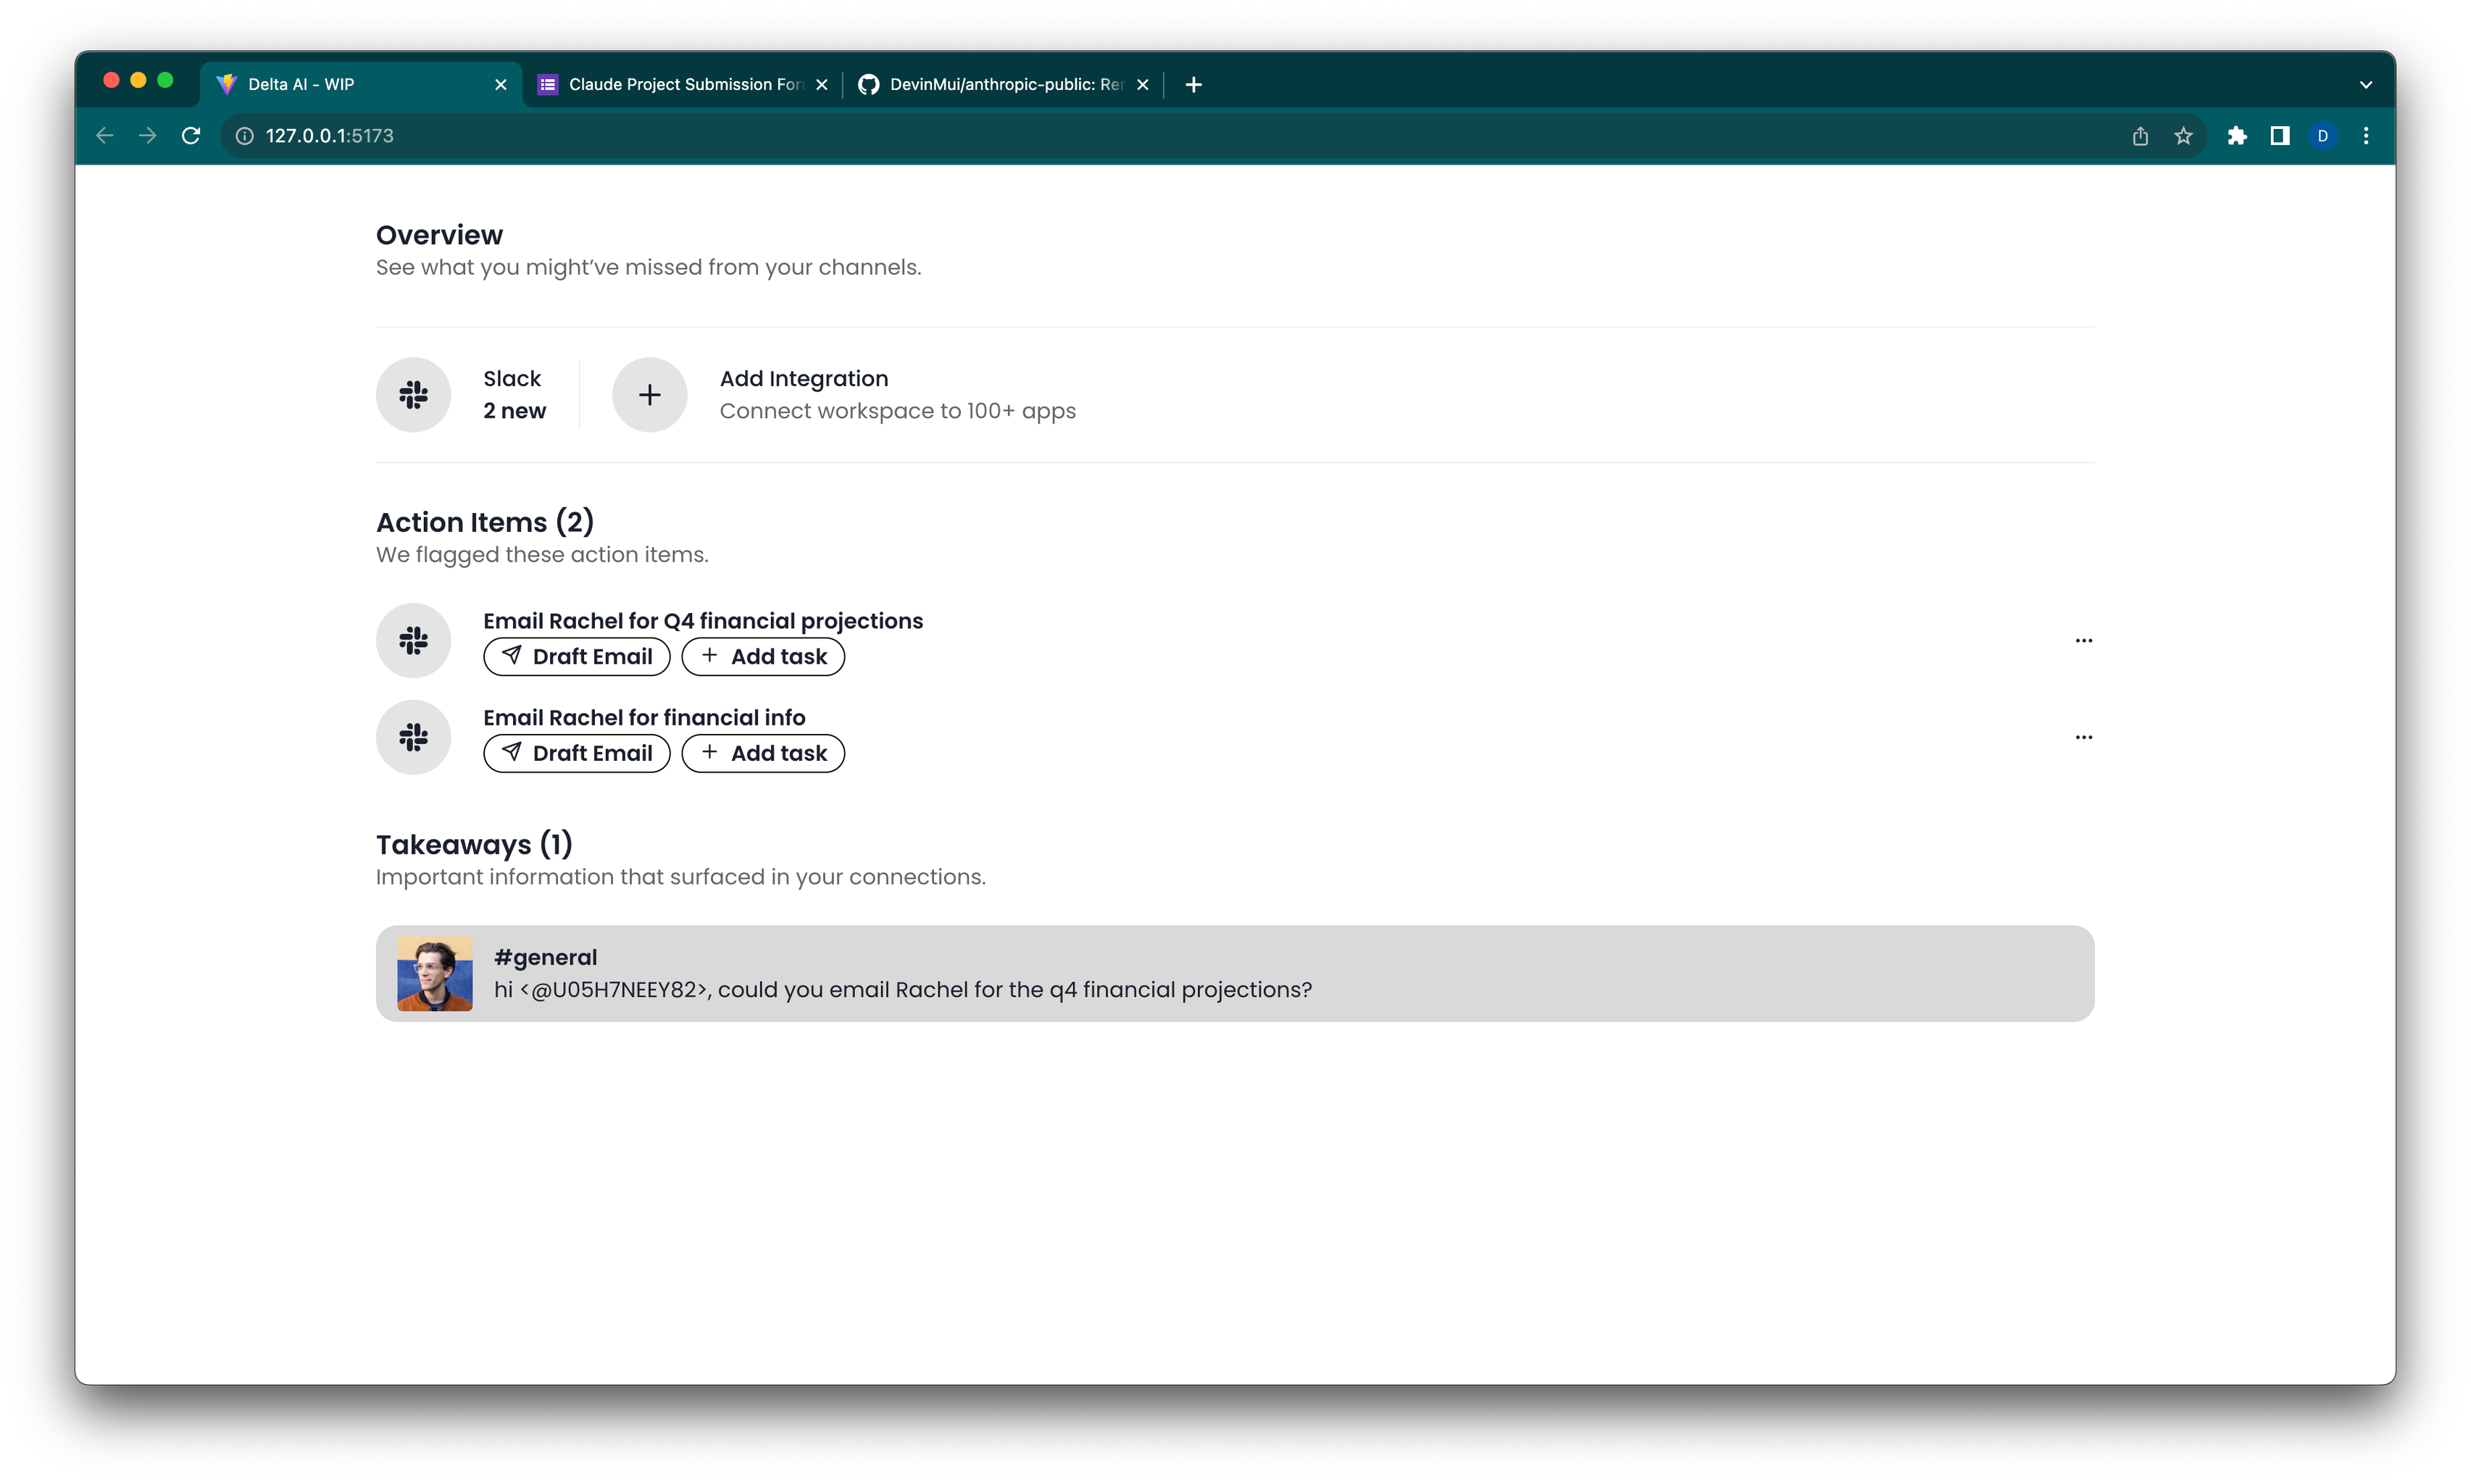Click the share page icon in address bar

click(x=2139, y=136)
